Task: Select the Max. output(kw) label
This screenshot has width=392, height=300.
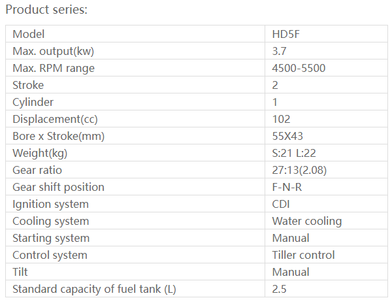Action: coord(57,52)
